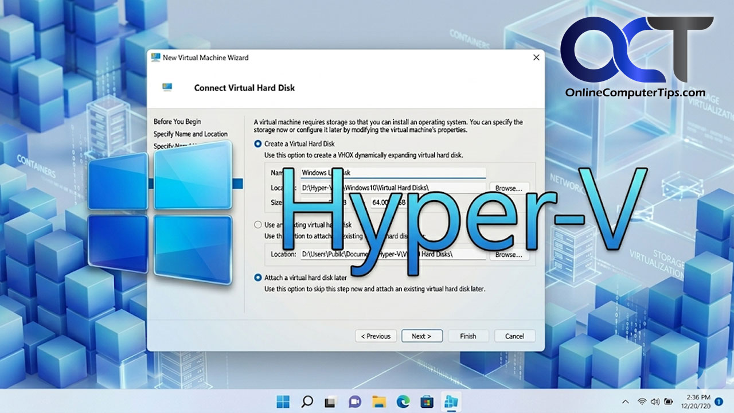734x413 pixels.
Task: Browse for the new disk location
Action: [509, 188]
